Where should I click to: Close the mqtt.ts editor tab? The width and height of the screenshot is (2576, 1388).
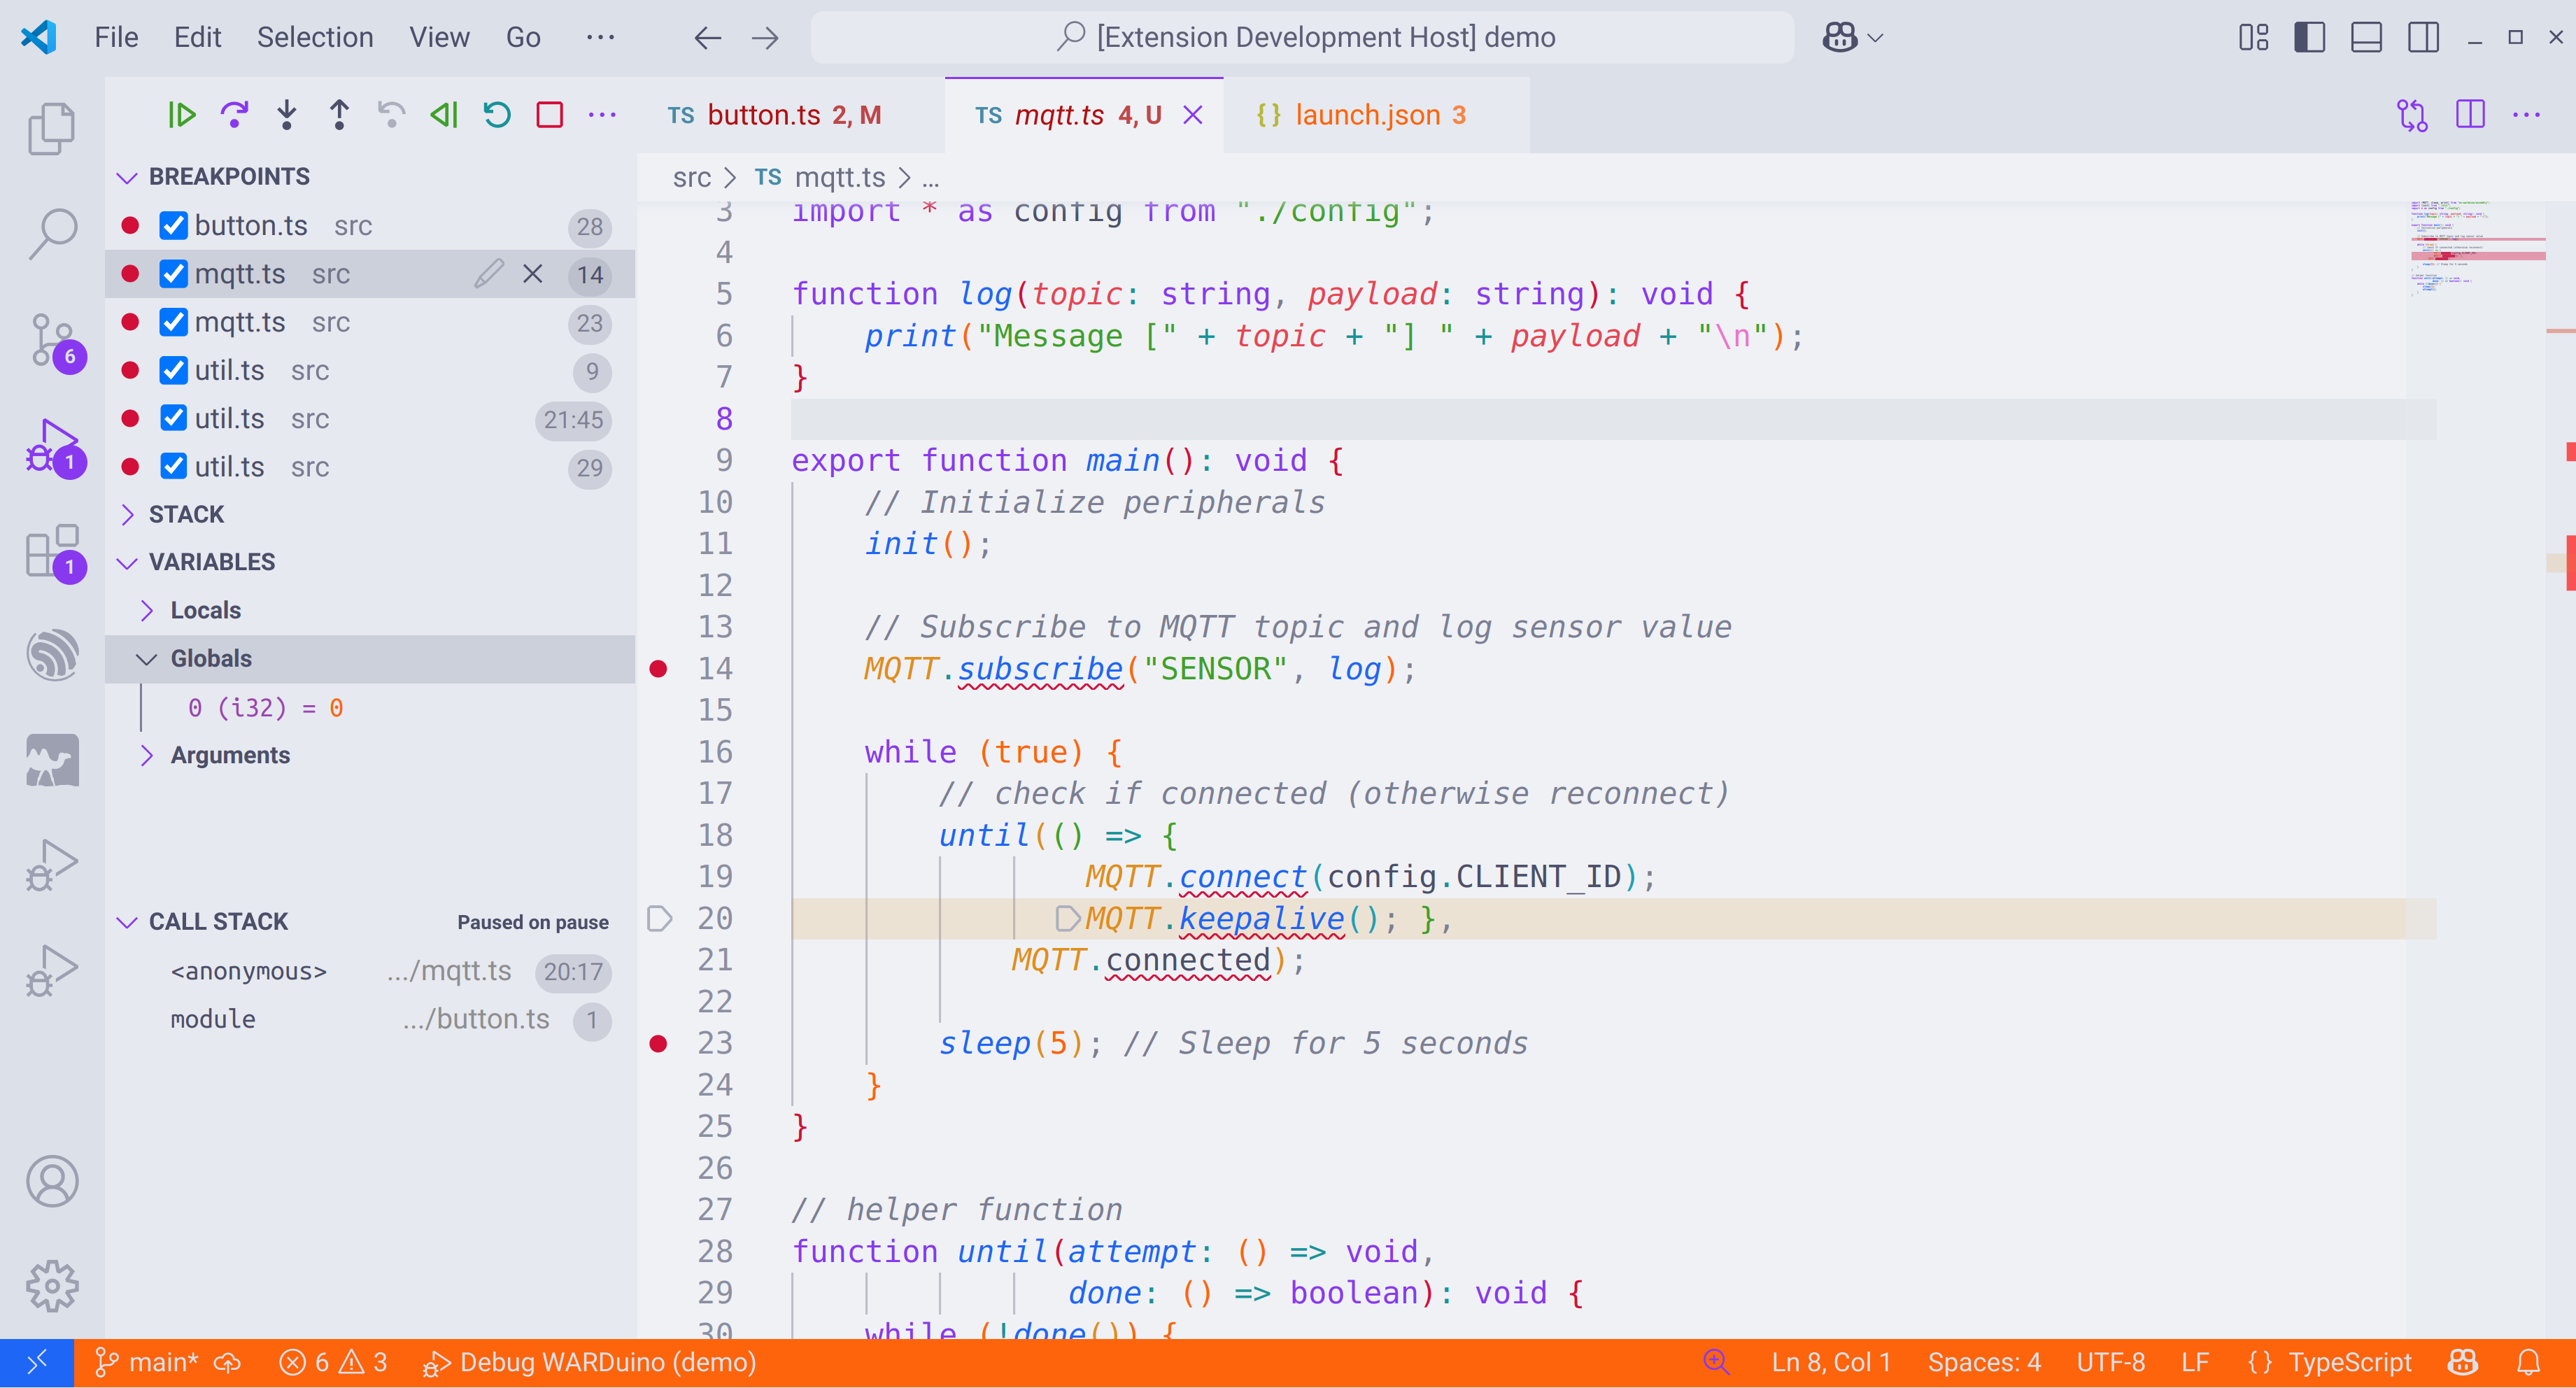coord(1193,116)
